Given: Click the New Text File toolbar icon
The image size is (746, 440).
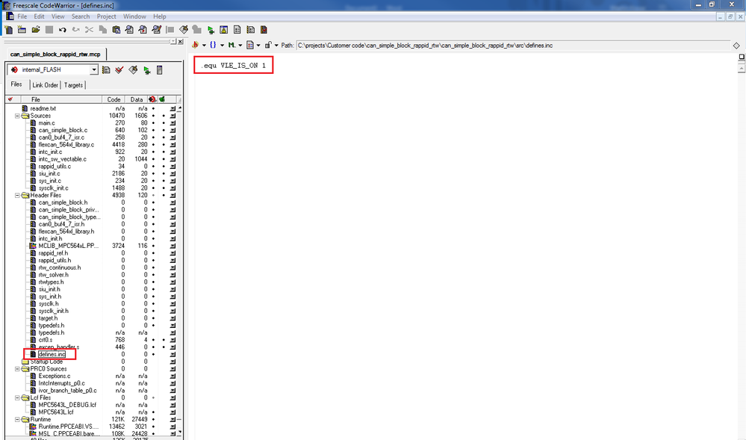Looking at the screenshot, I should (8, 30).
